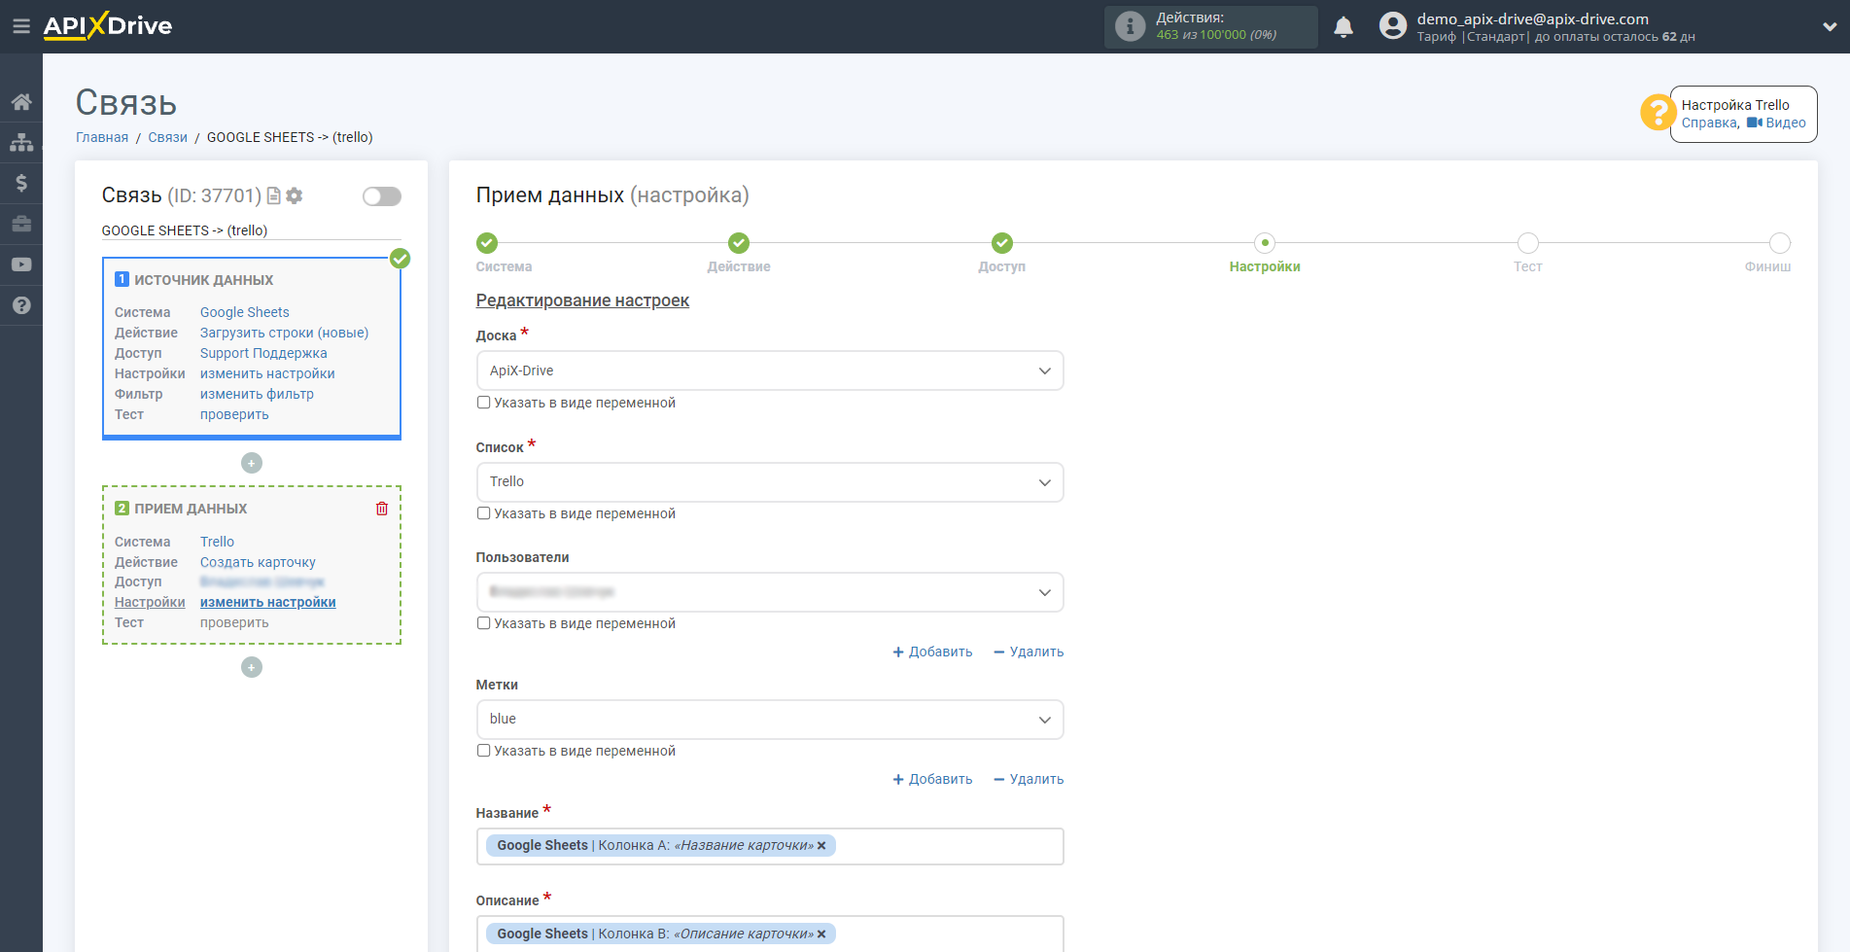Go to the Действие step
1850x952 pixels.
click(739, 243)
